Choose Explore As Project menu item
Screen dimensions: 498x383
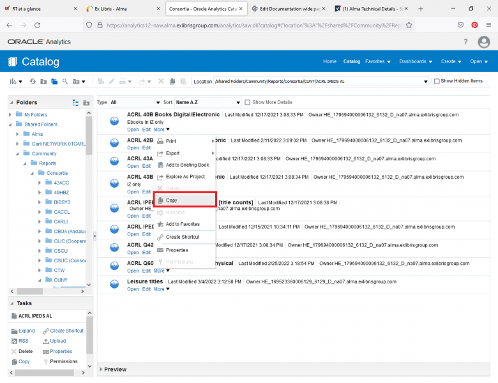click(185, 177)
